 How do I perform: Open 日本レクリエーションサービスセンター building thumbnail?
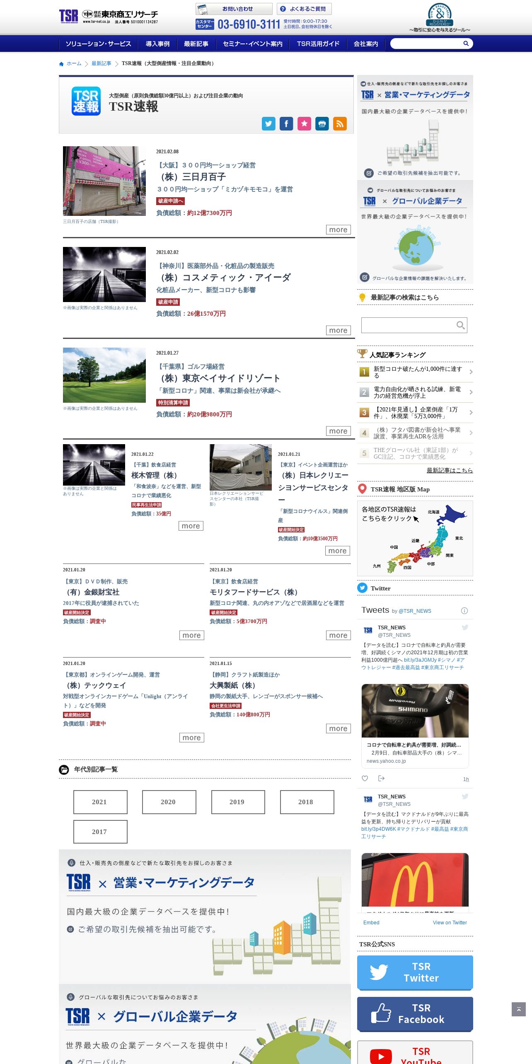pyautogui.click(x=241, y=467)
